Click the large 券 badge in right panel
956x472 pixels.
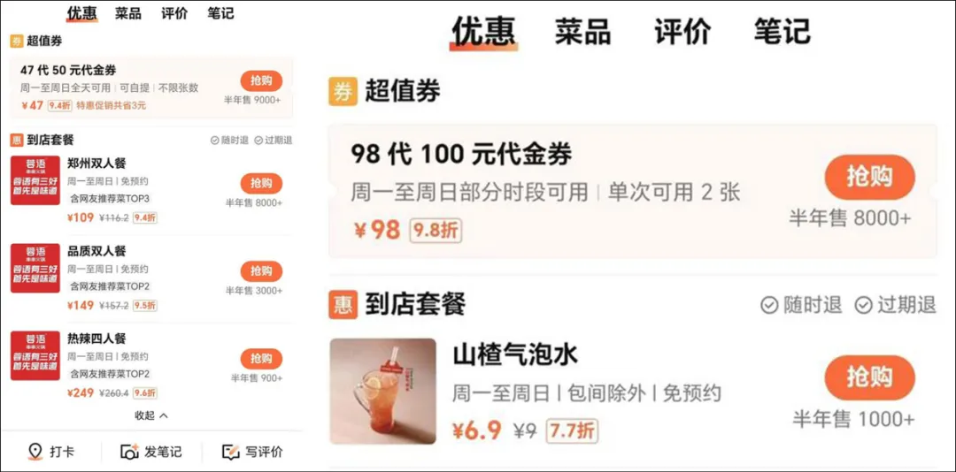click(343, 91)
